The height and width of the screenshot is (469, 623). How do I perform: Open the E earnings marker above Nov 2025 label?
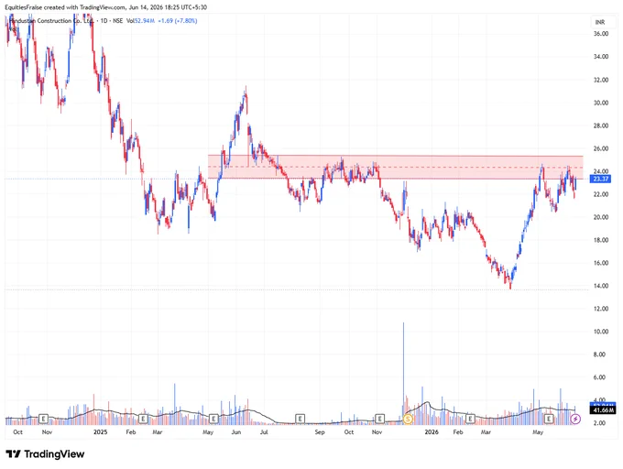(380, 419)
